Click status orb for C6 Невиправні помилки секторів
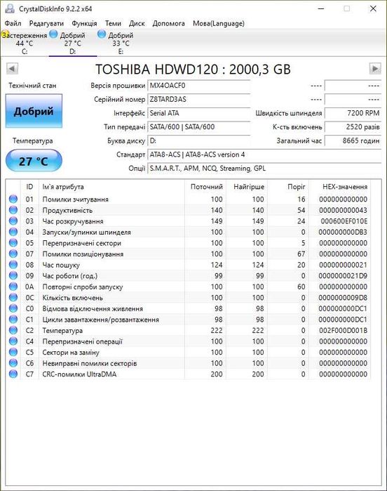The image size is (387, 491). (x=13, y=363)
